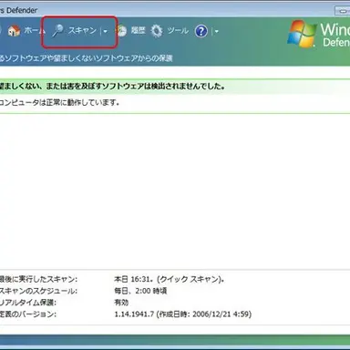Click the Windows flag logo
Viewport: 350px width, 350px height.
pyautogui.click(x=302, y=34)
